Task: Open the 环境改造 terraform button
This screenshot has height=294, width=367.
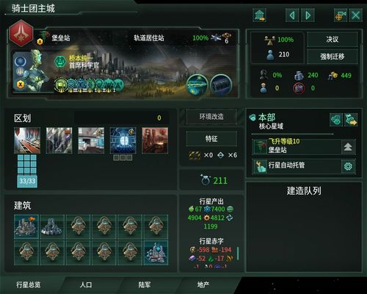Action: (211, 117)
